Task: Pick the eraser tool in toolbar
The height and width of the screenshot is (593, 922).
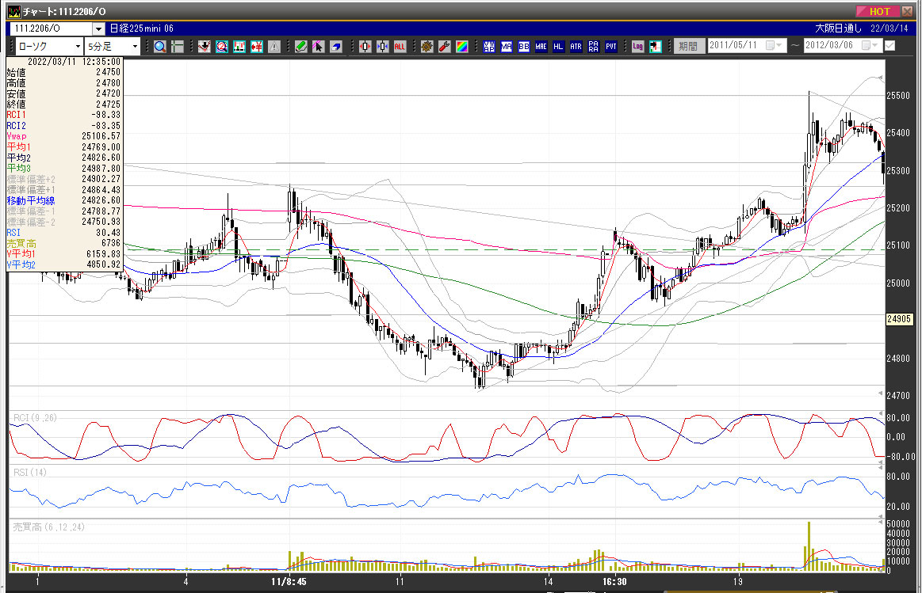Action: pyautogui.click(x=336, y=47)
